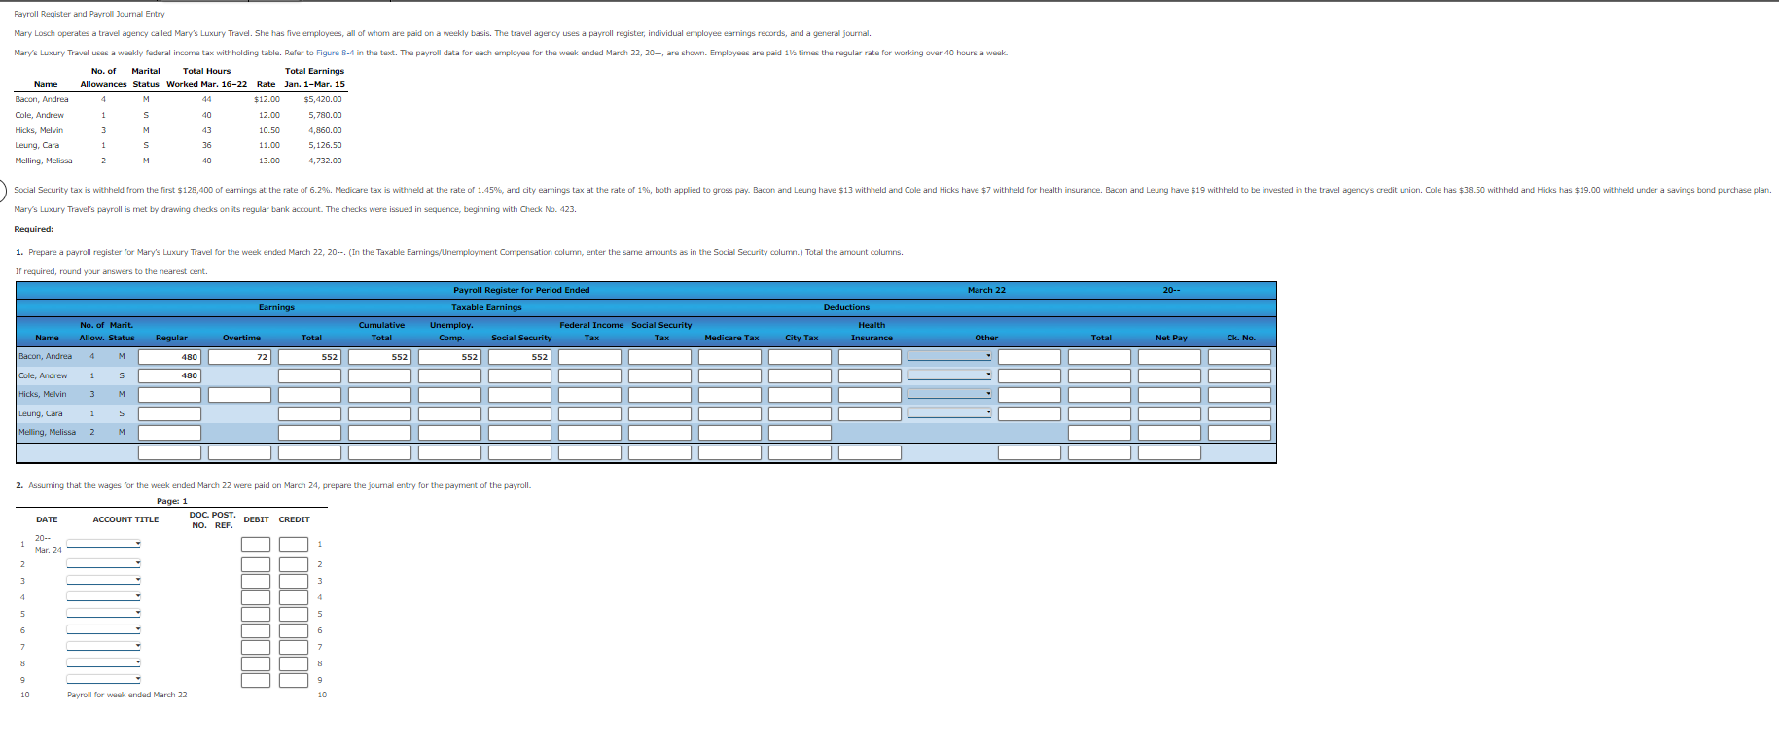Click Cole's Net Pay field
The image size is (1779, 750).
click(x=1169, y=375)
